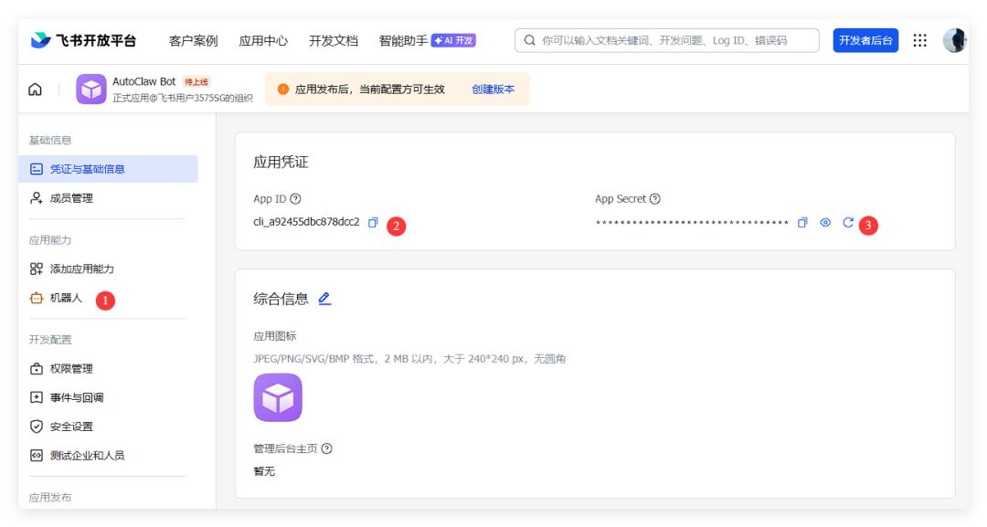
Task: Copy the App Secret value
Action: 802,223
